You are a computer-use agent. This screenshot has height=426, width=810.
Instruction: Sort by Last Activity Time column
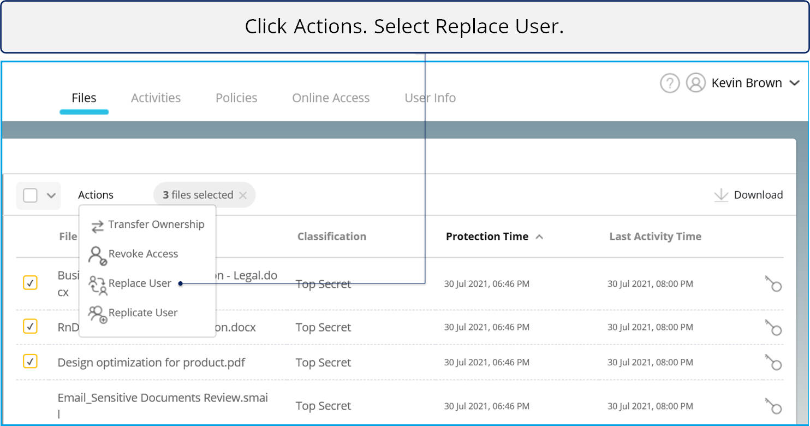click(x=655, y=236)
